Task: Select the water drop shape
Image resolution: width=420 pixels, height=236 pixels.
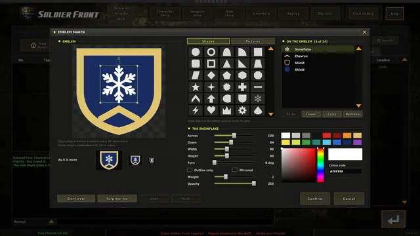Action: [258, 110]
